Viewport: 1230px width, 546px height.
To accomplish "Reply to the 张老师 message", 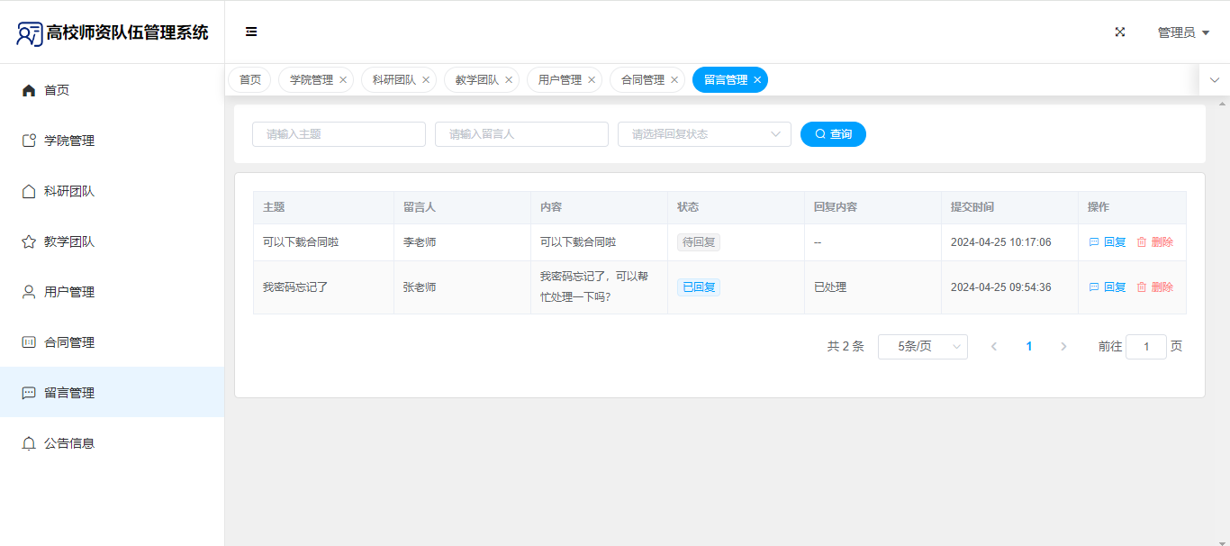I will click(x=1108, y=287).
